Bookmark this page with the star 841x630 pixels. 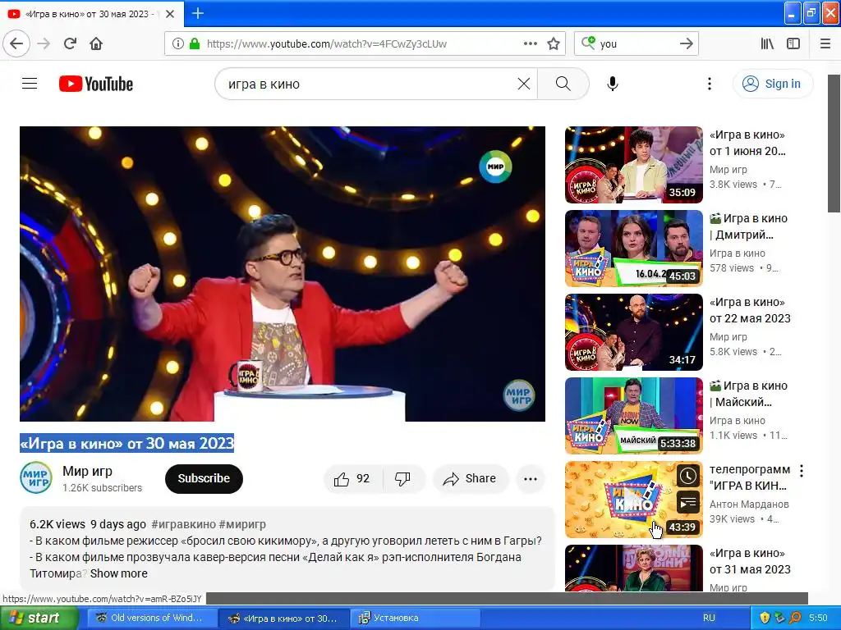coord(554,43)
